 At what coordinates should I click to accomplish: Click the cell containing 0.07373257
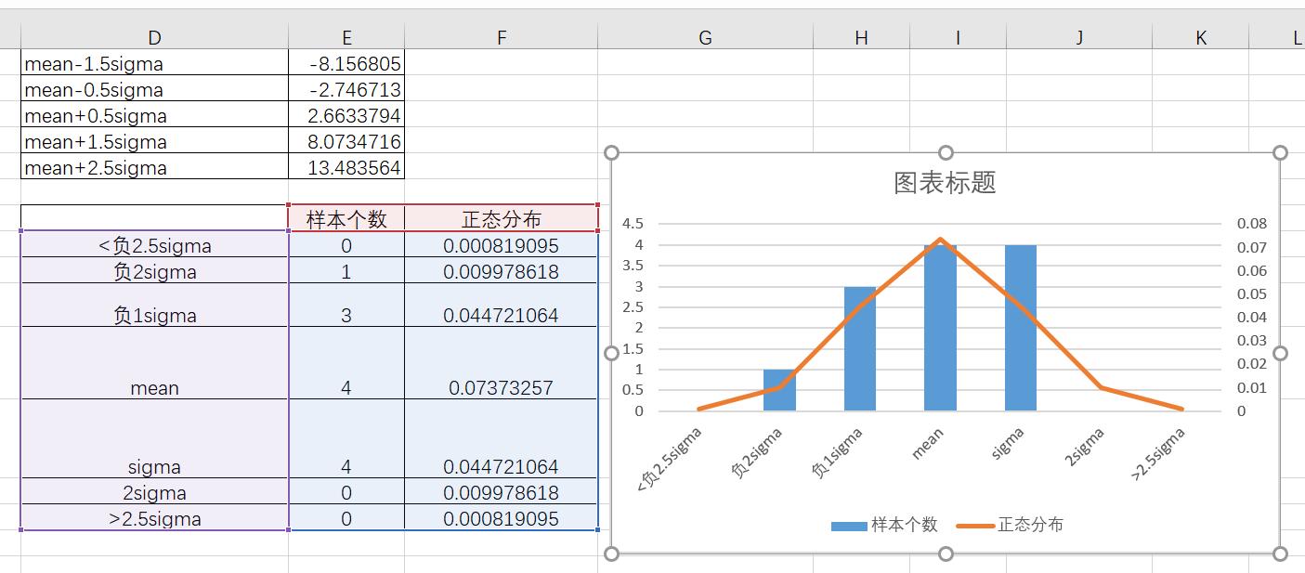(501, 387)
